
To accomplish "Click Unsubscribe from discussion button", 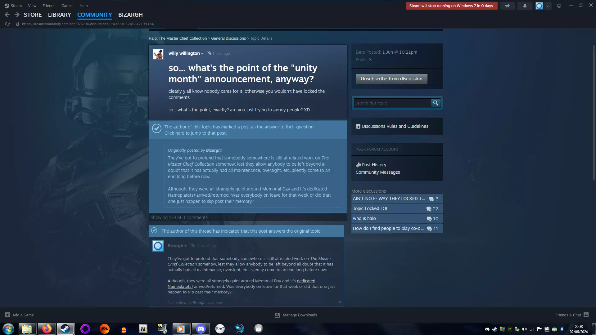I will tap(391, 79).
